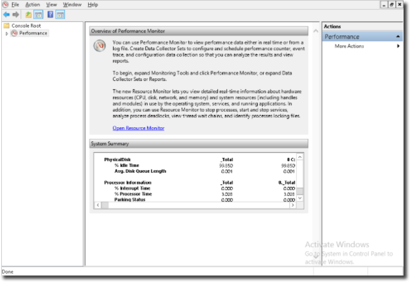Close the console child window
410x282 pixels.
pyautogui.click(x=400, y=4)
